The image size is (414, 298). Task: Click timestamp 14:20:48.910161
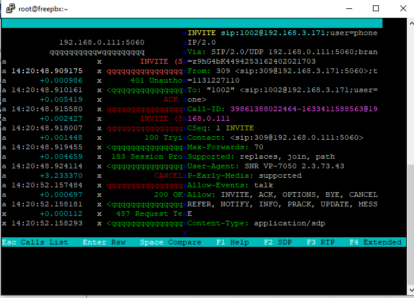(47, 90)
